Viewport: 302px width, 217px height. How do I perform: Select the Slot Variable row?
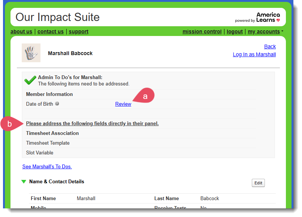pos(140,153)
